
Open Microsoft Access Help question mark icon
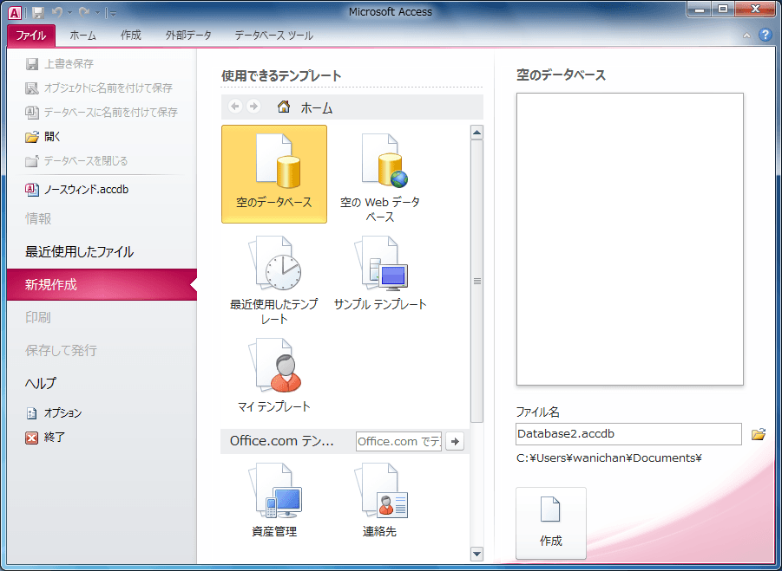(765, 35)
